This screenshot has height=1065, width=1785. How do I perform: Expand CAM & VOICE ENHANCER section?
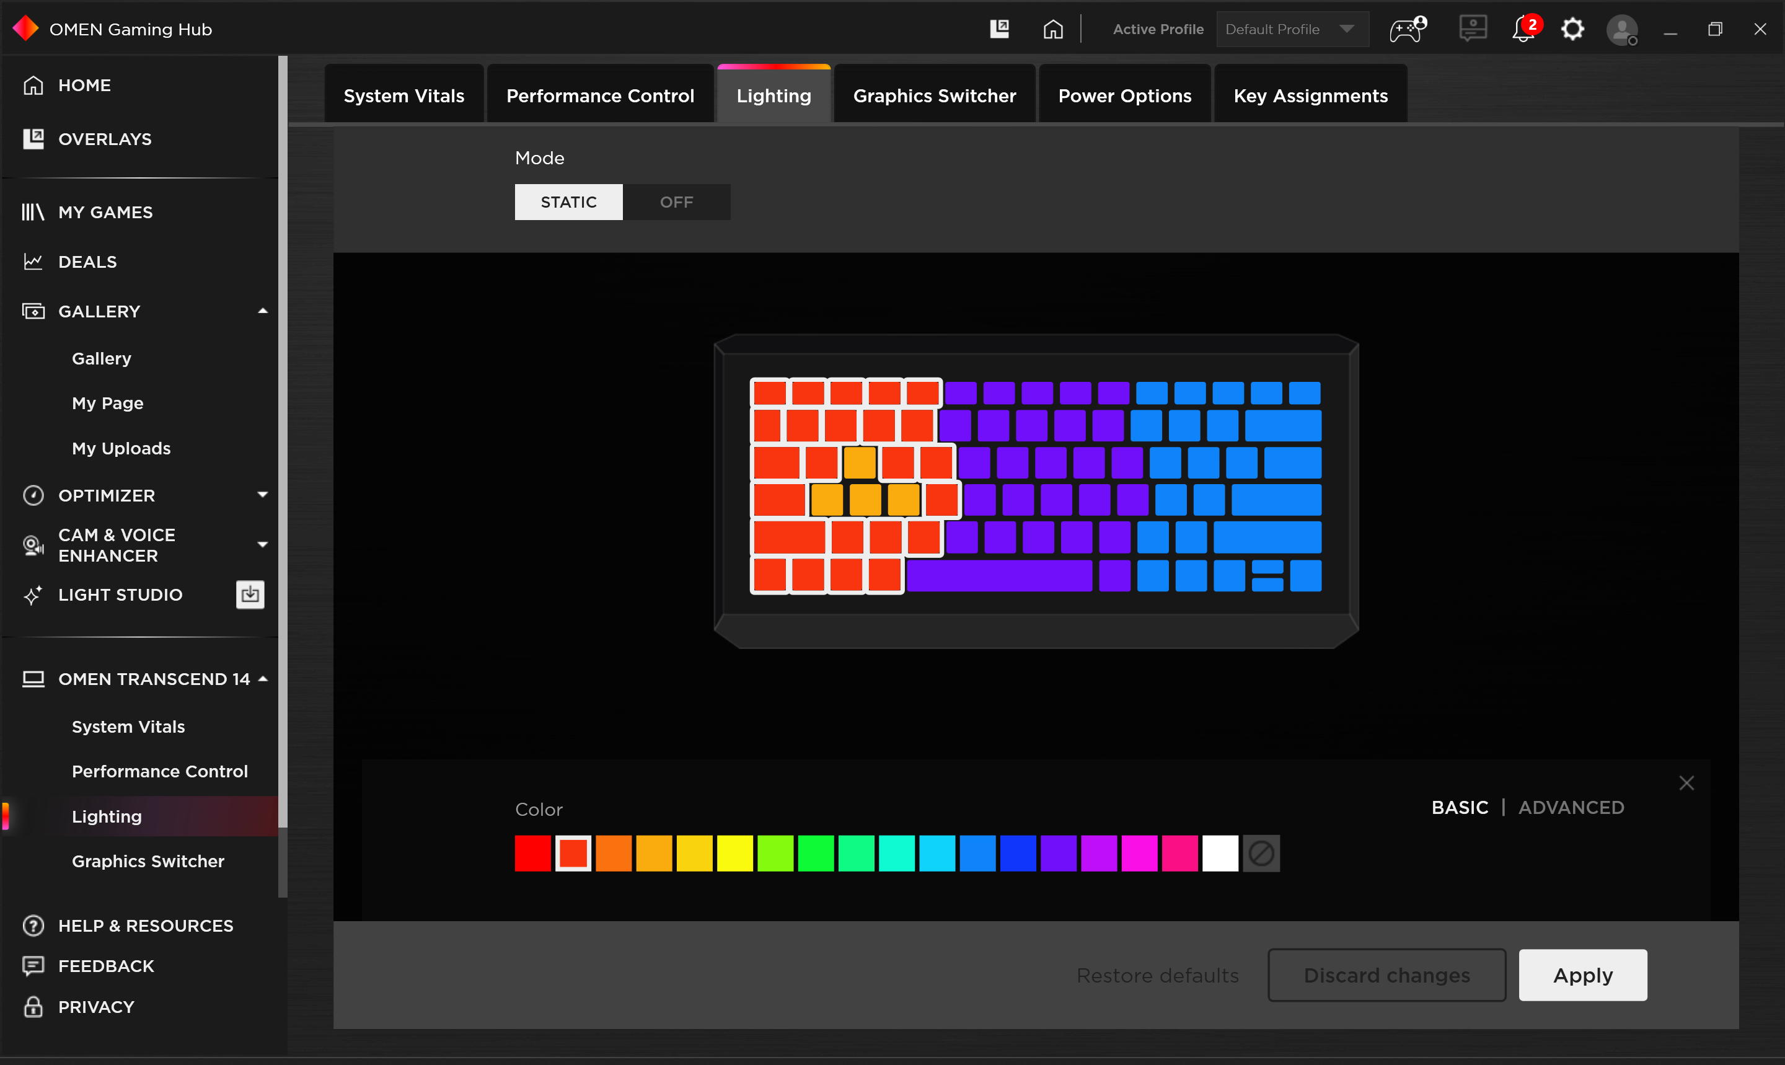pos(263,545)
